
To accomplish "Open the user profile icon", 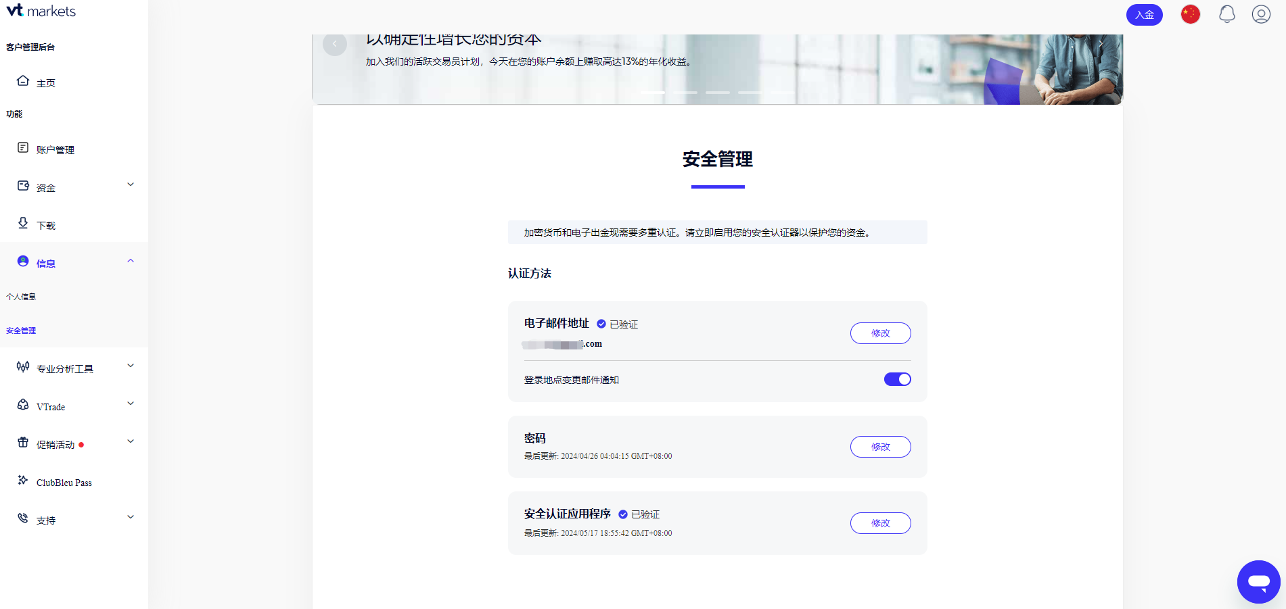I will [1261, 14].
